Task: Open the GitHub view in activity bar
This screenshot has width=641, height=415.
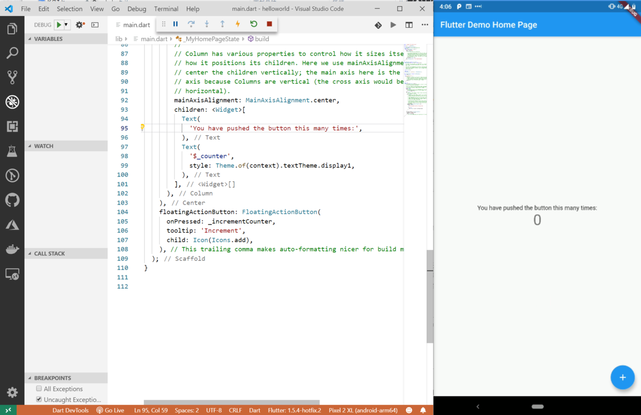Action: 12,200
